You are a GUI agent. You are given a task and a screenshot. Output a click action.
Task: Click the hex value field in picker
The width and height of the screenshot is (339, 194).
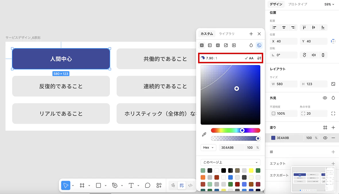(232, 148)
